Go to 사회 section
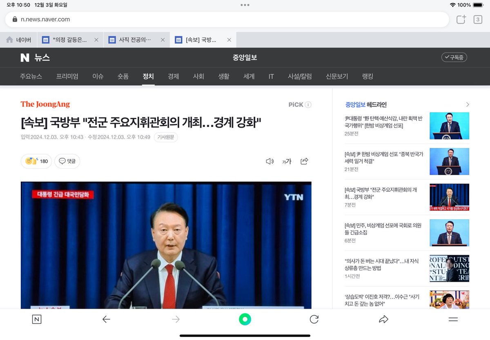This screenshot has width=490, height=340. pyautogui.click(x=198, y=76)
